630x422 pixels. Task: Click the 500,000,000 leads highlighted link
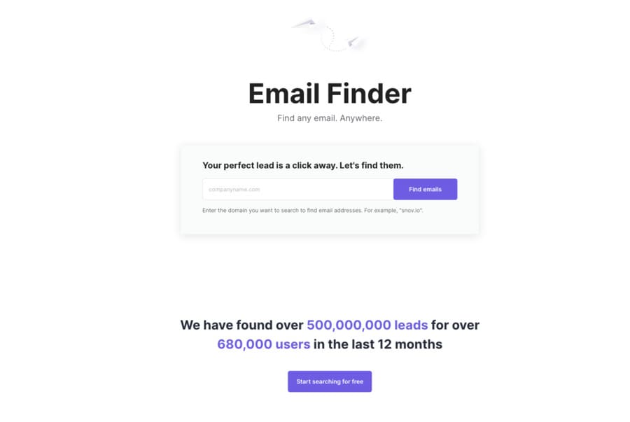(x=367, y=325)
